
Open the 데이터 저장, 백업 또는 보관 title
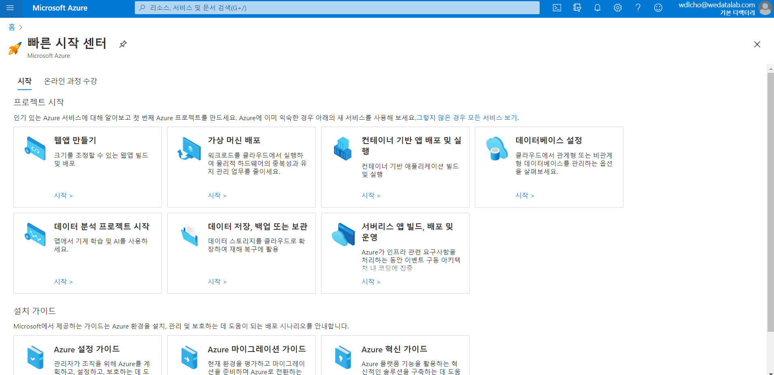pos(258,227)
